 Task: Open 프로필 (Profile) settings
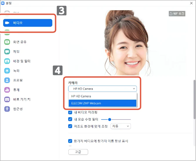pyautogui.click(x=18, y=80)
